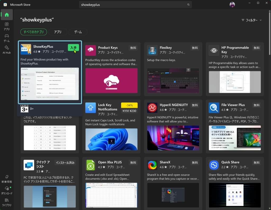Open the user profile avatar
271x210 pixels.
232,5
